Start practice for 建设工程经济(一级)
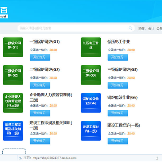Image resolution: width=162 pixels, height=162 pixels. [118, 141]
